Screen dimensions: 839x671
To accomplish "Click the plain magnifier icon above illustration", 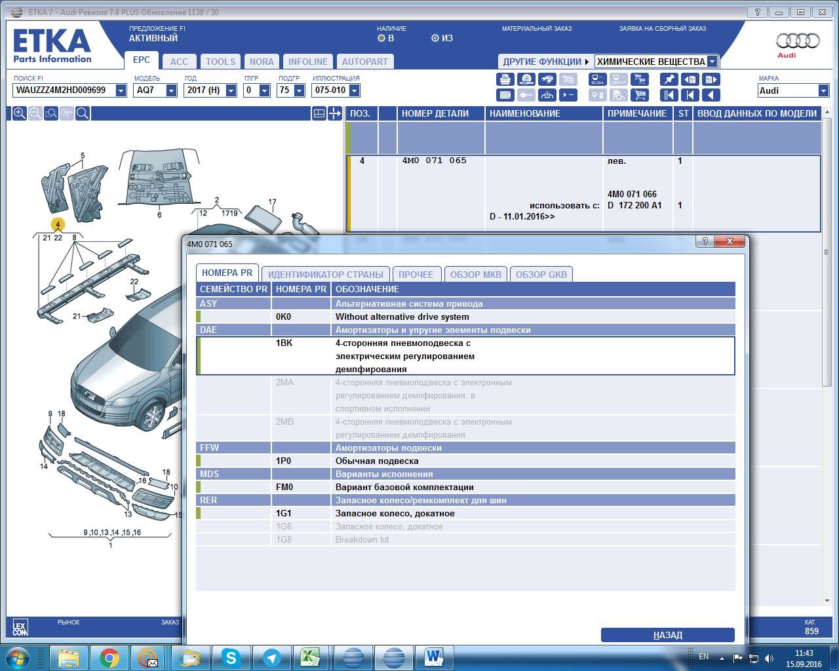I will (83, 113).
